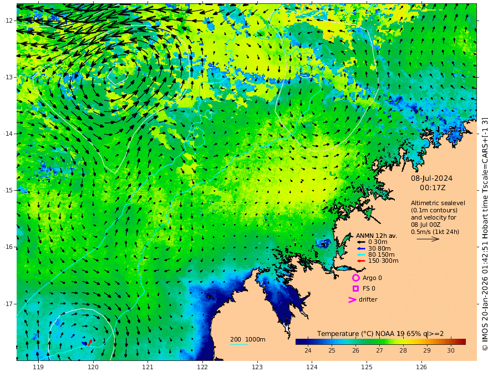Click the '08-Jul-2024' date label
Image resolution: width=488 pixels, height=377 pixels.
pos(431,179)
